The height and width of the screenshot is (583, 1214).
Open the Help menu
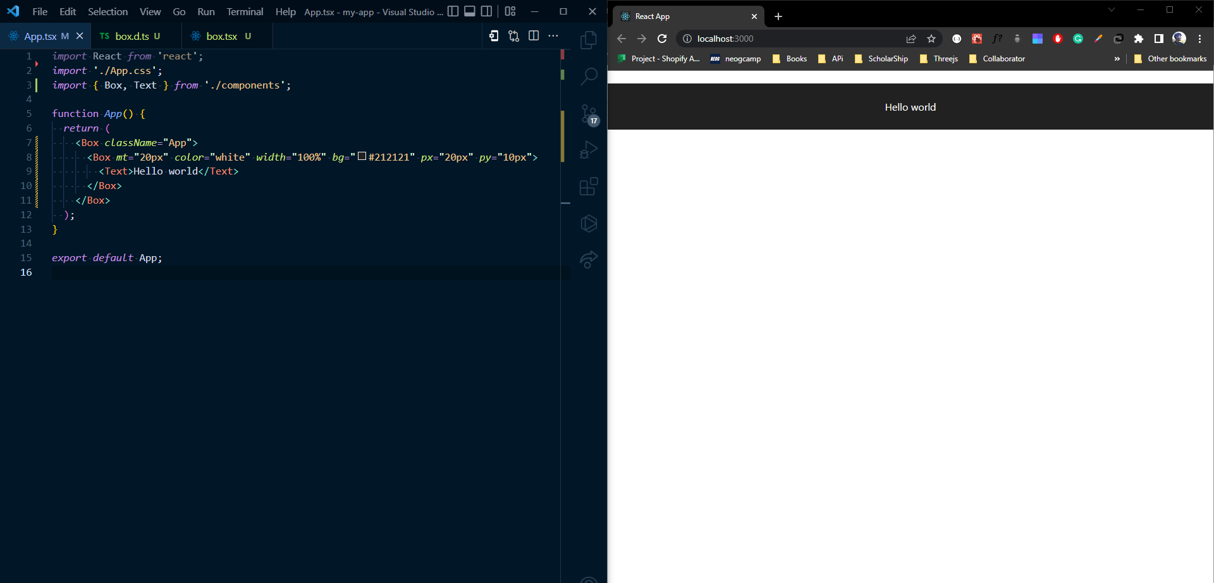(x=285, y=11)
